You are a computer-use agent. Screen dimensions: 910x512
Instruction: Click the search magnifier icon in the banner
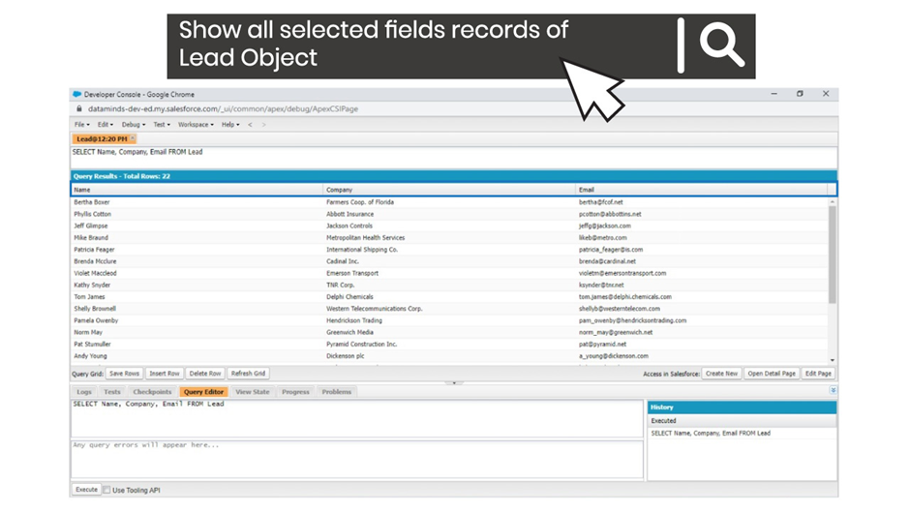coord(721,45)
